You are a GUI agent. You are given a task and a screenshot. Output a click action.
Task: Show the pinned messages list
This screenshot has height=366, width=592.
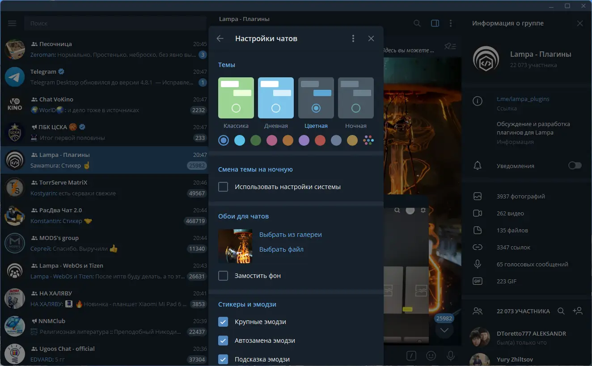point(450,46)
